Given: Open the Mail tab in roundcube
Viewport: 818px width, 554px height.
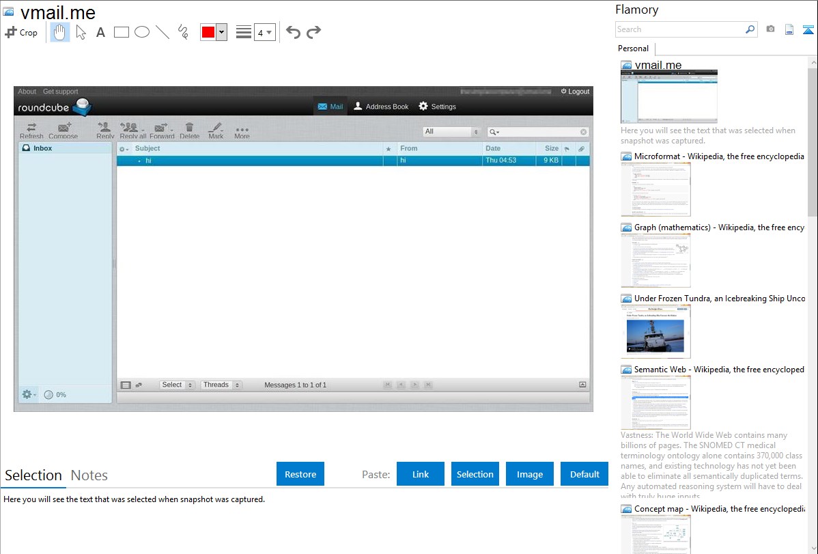Looking at the screenshot, I should click(x=330, y=107).
